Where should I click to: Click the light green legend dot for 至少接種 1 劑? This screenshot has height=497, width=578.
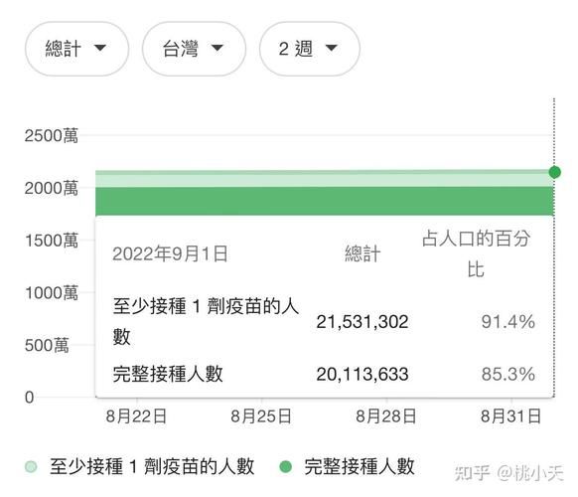coord(31,467)
